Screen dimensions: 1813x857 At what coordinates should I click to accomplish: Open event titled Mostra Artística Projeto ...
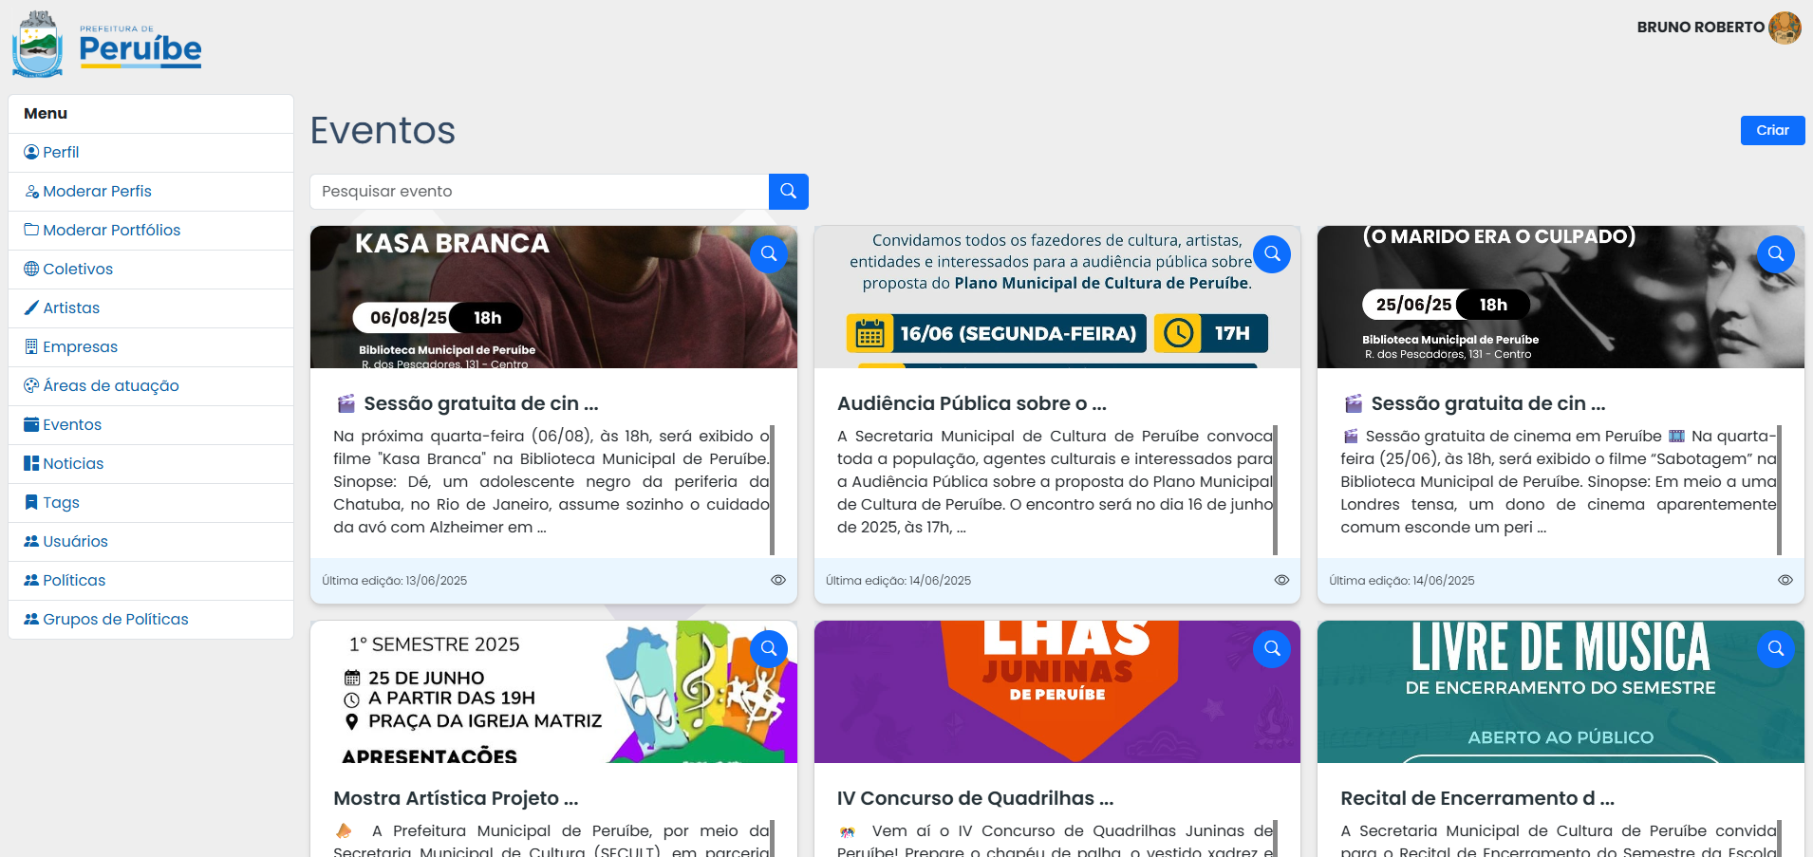click(456, 798)
